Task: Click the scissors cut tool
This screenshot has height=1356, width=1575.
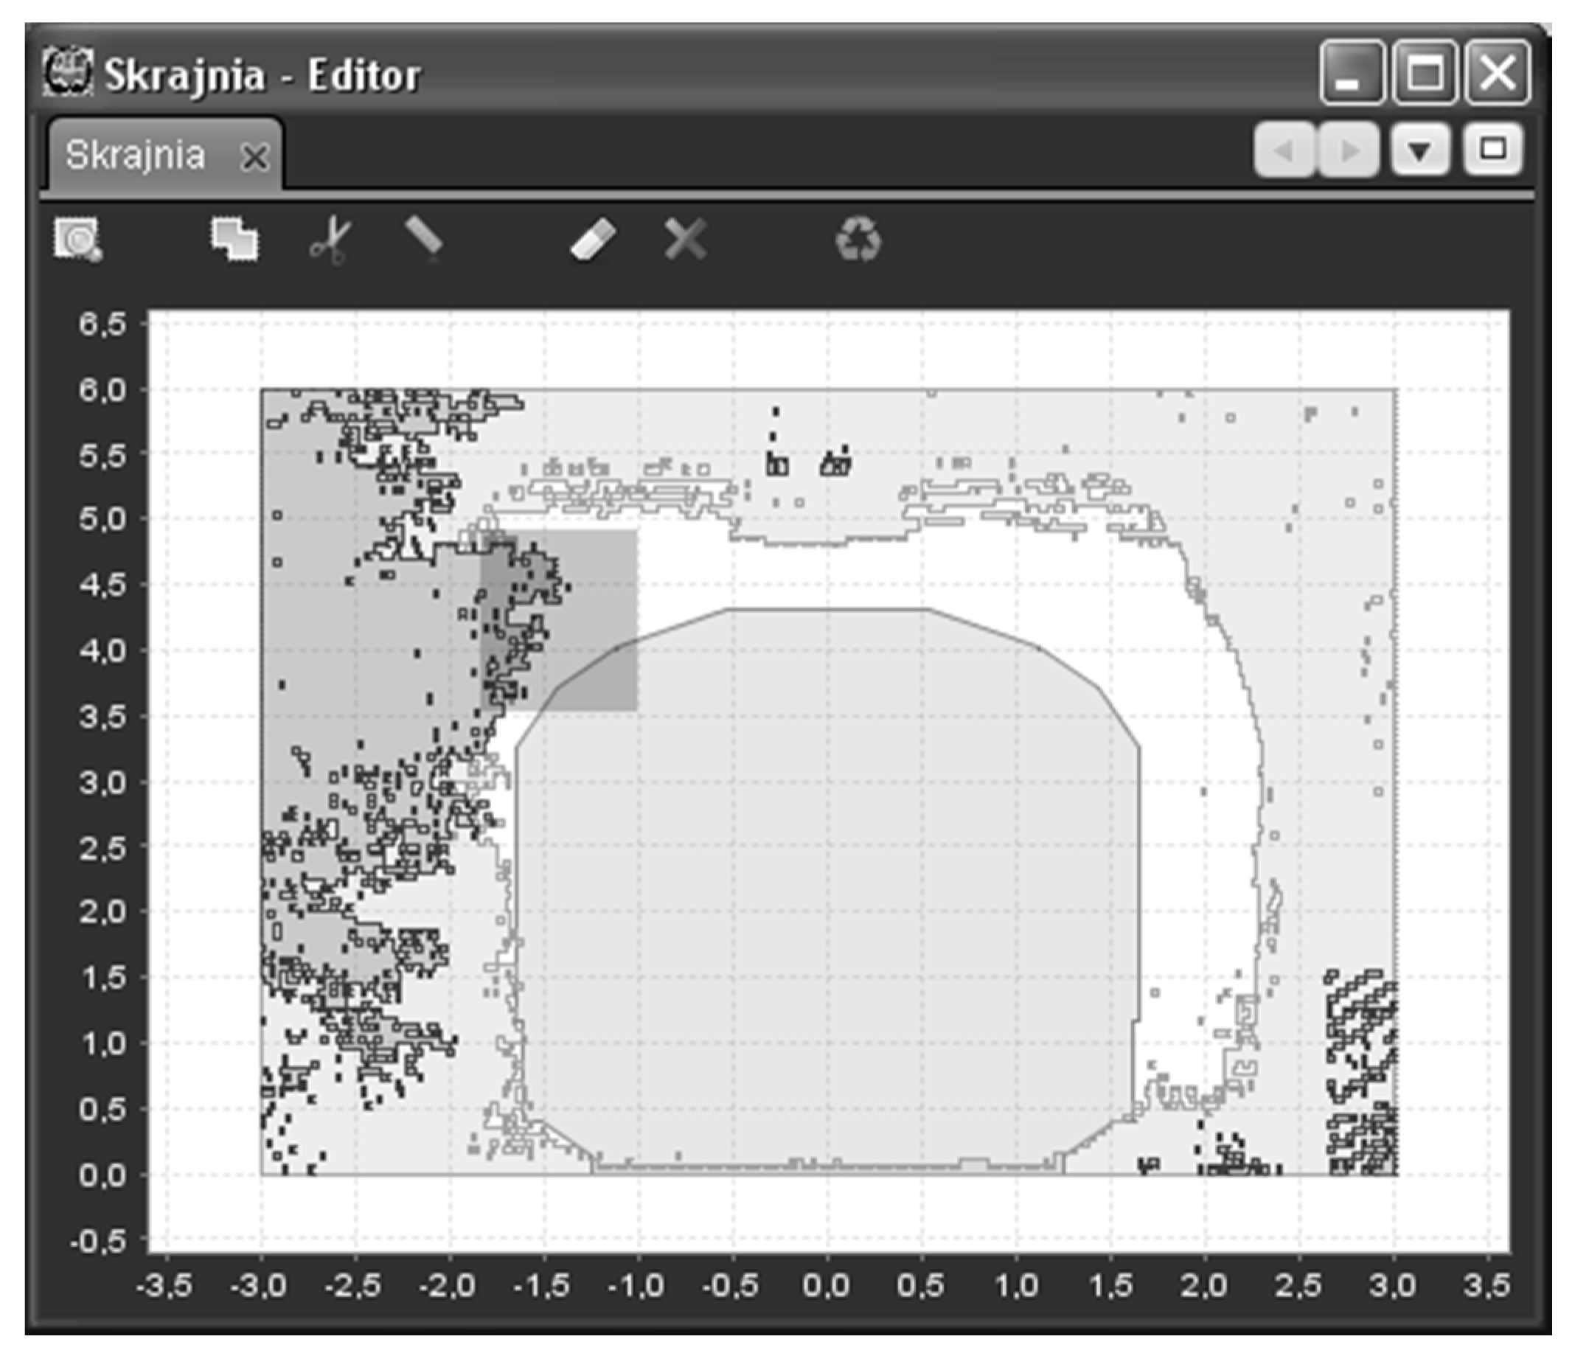Action: 331,240
